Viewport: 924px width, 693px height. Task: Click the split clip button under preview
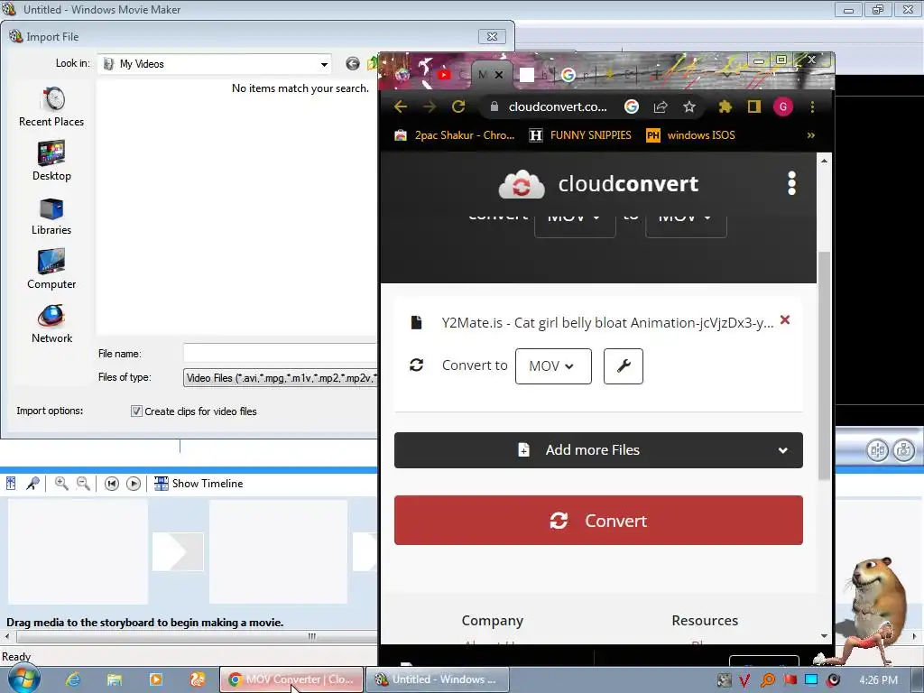coord(877,451)
